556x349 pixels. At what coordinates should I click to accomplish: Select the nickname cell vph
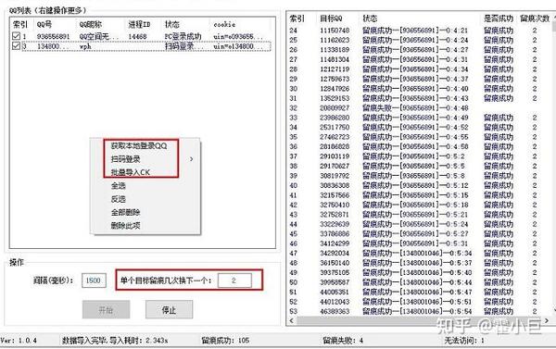(85, 46)
